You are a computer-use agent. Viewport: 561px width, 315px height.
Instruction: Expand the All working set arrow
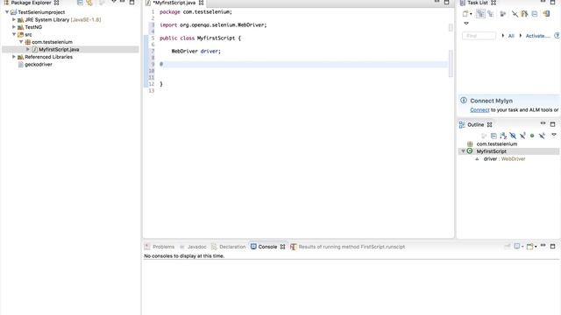tap(503, 36)
